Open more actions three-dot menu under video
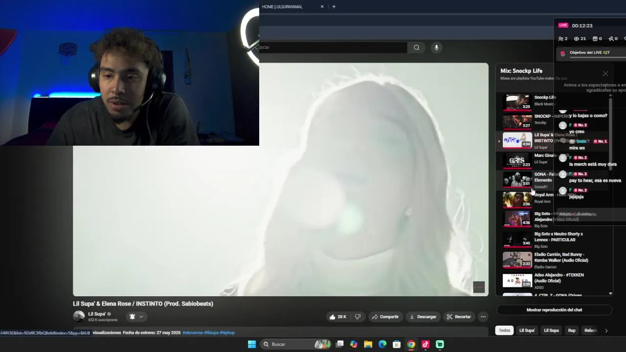This screenshot has width=626, height=352. (x=483, y=317)
